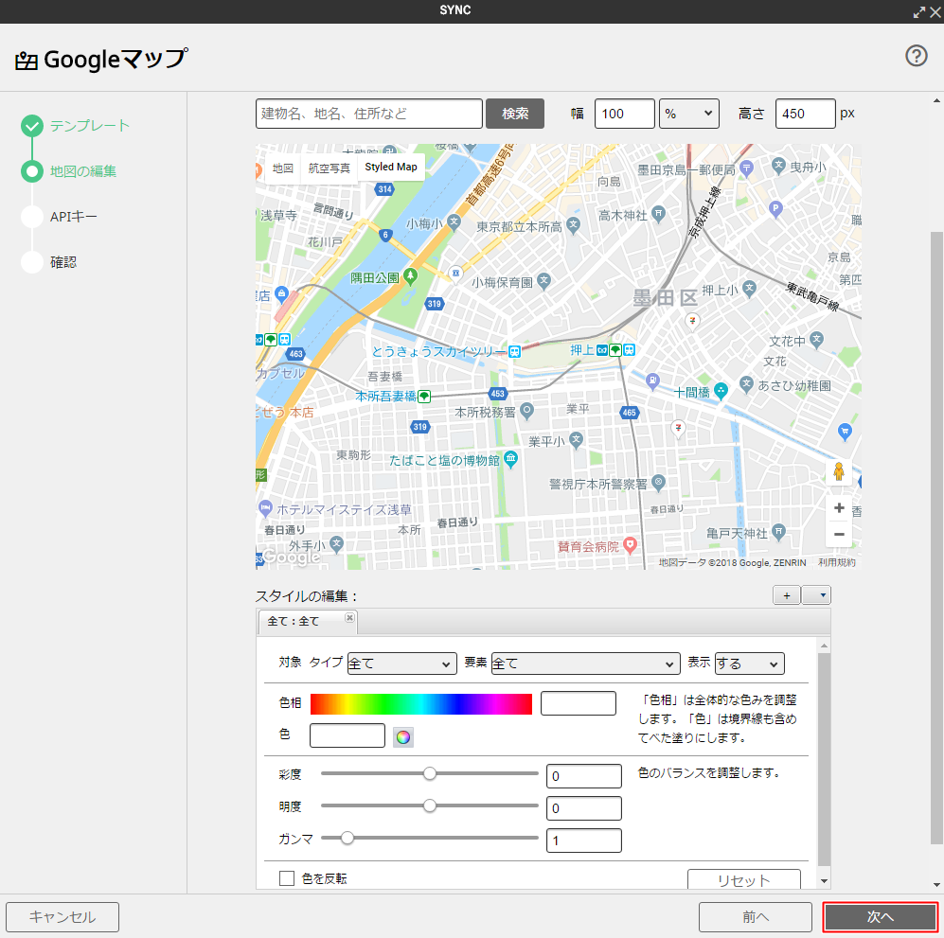Viewport: 944px width, 938px height.
Task: Click the 彩度 saturation slider handle
Action: (x=429, y=773)
